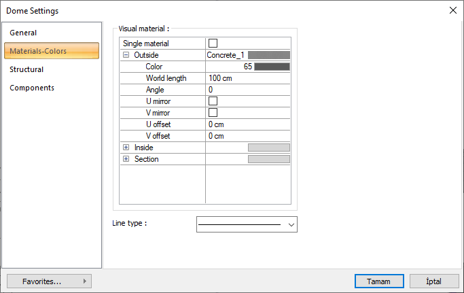Collapse the Outside material group
This screenshot has height=293, width=464.
[x=126, y=55]
